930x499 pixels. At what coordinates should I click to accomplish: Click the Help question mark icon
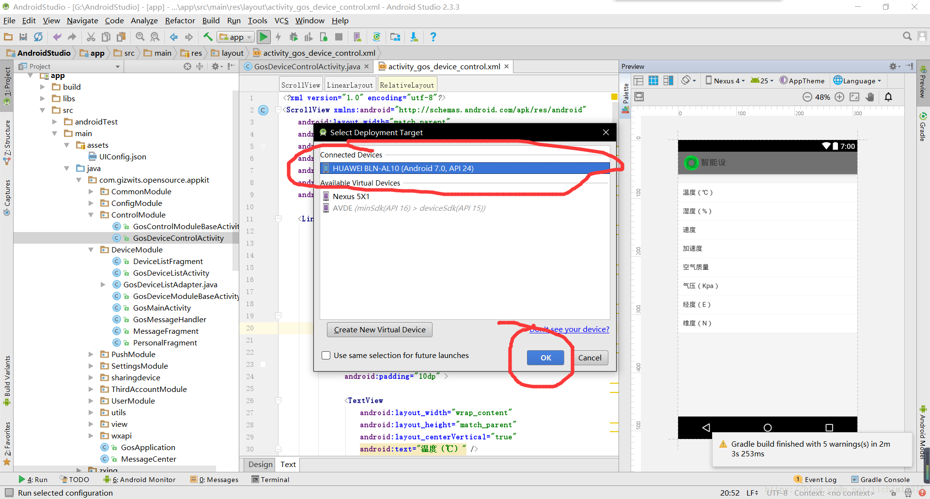click(433, 37)
